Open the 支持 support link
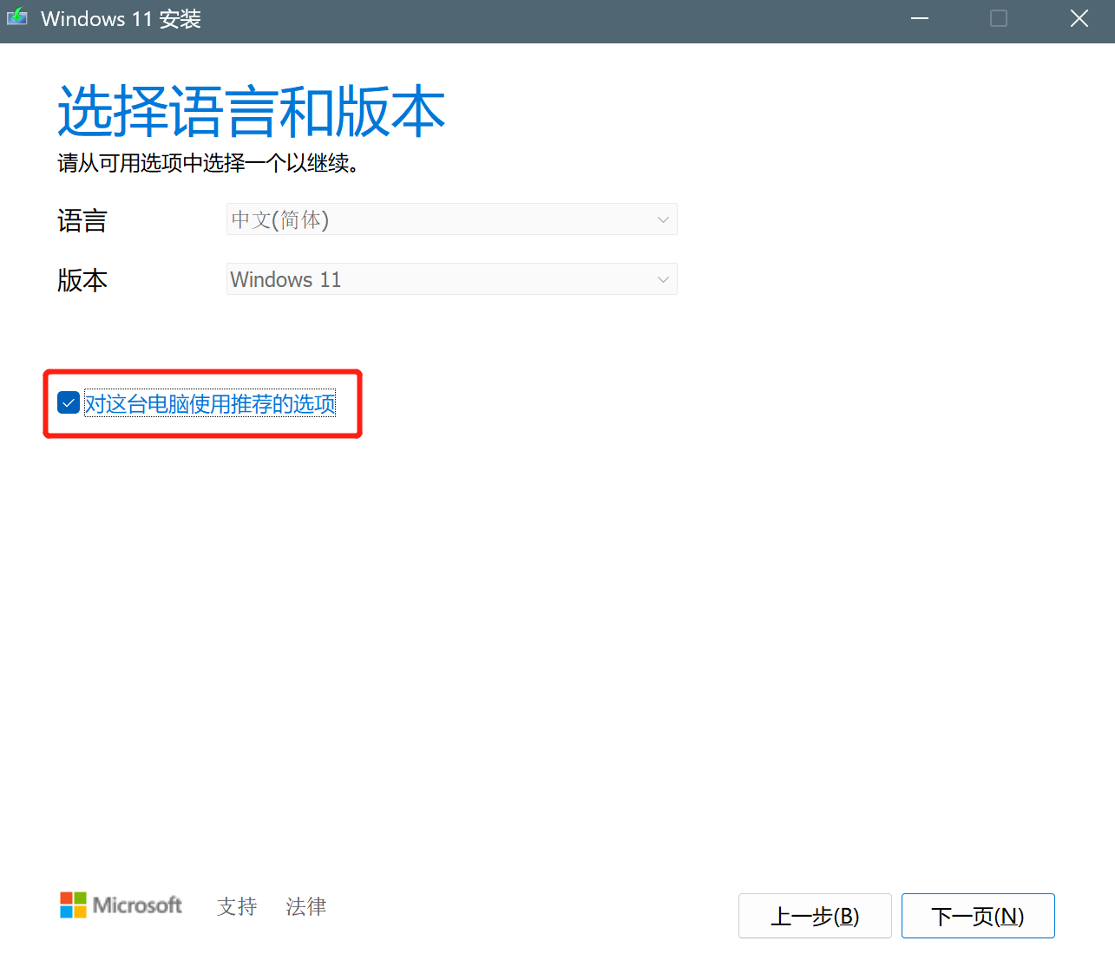This screenshot has height=980, width=1115. click(236, 906)
